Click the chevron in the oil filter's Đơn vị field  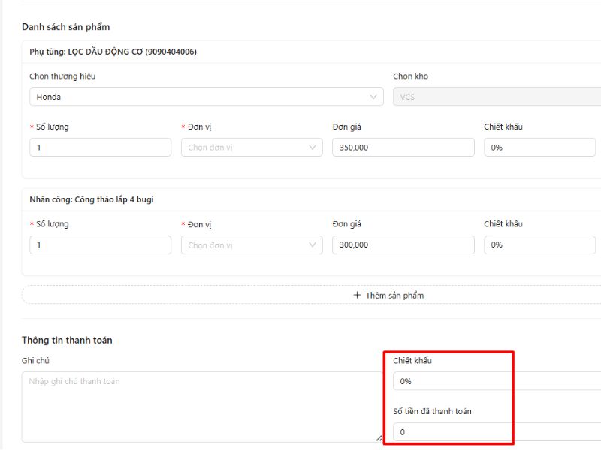(313, 148)
